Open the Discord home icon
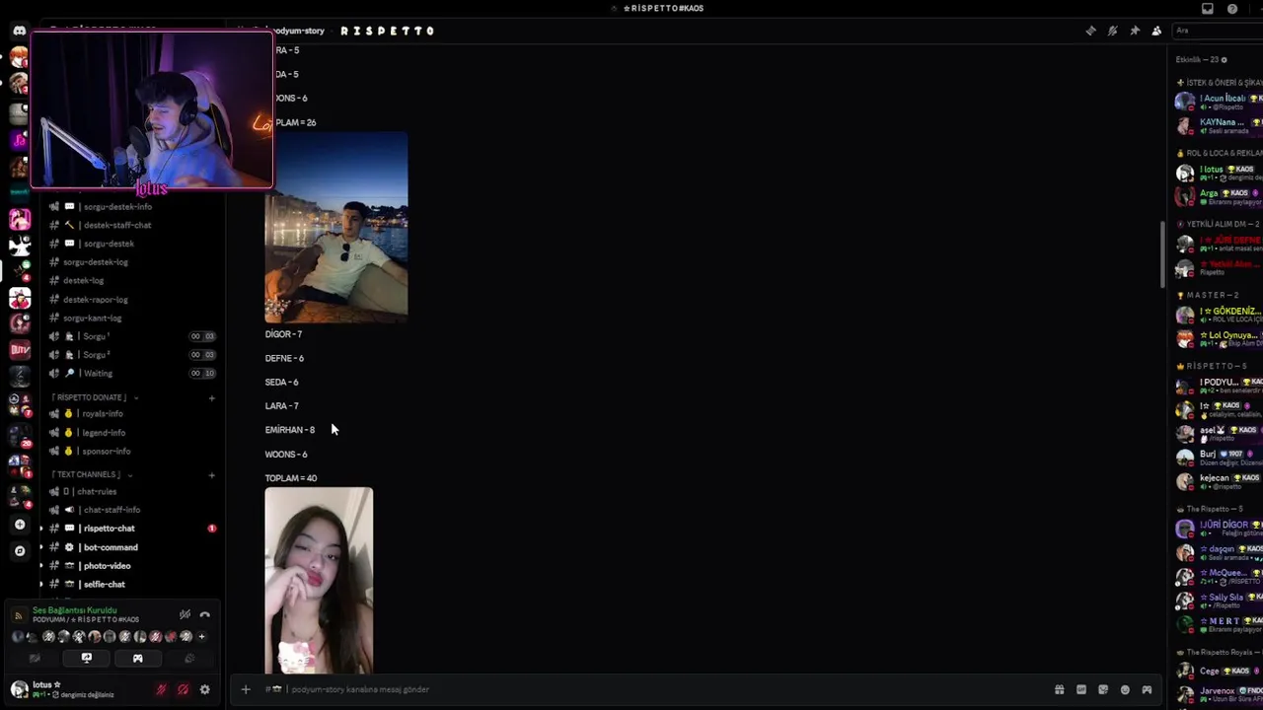Viewport: 1263px width, 710px height. point(19,31)
